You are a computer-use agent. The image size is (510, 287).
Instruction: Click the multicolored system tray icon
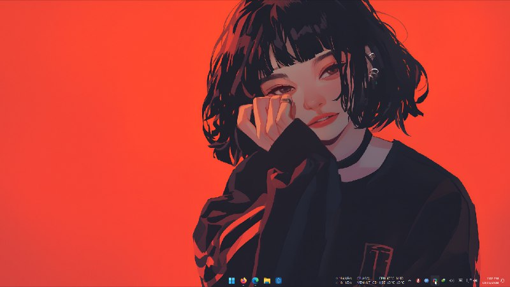[x=435, y=281]
